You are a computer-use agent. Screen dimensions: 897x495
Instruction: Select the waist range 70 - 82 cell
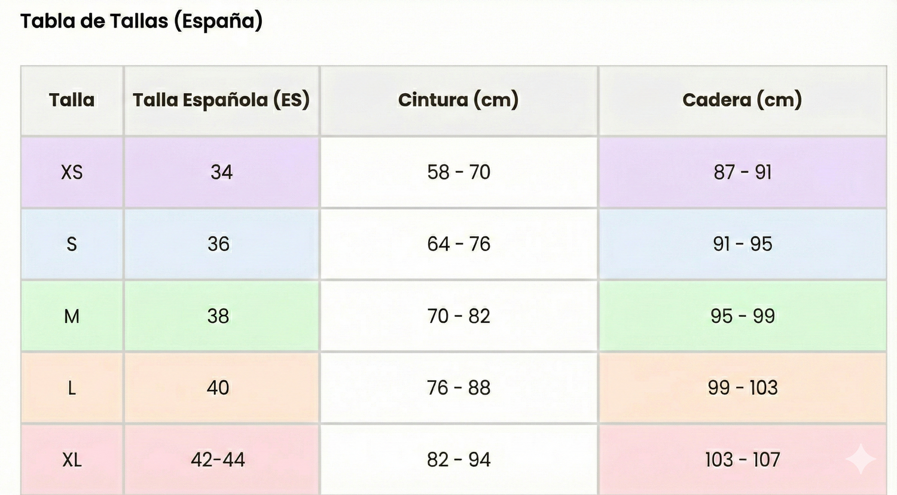459,316
